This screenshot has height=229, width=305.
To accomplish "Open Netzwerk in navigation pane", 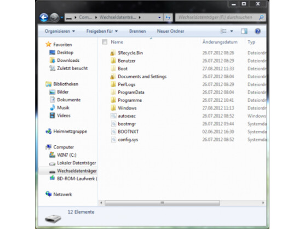I will [x=62, y=194].
